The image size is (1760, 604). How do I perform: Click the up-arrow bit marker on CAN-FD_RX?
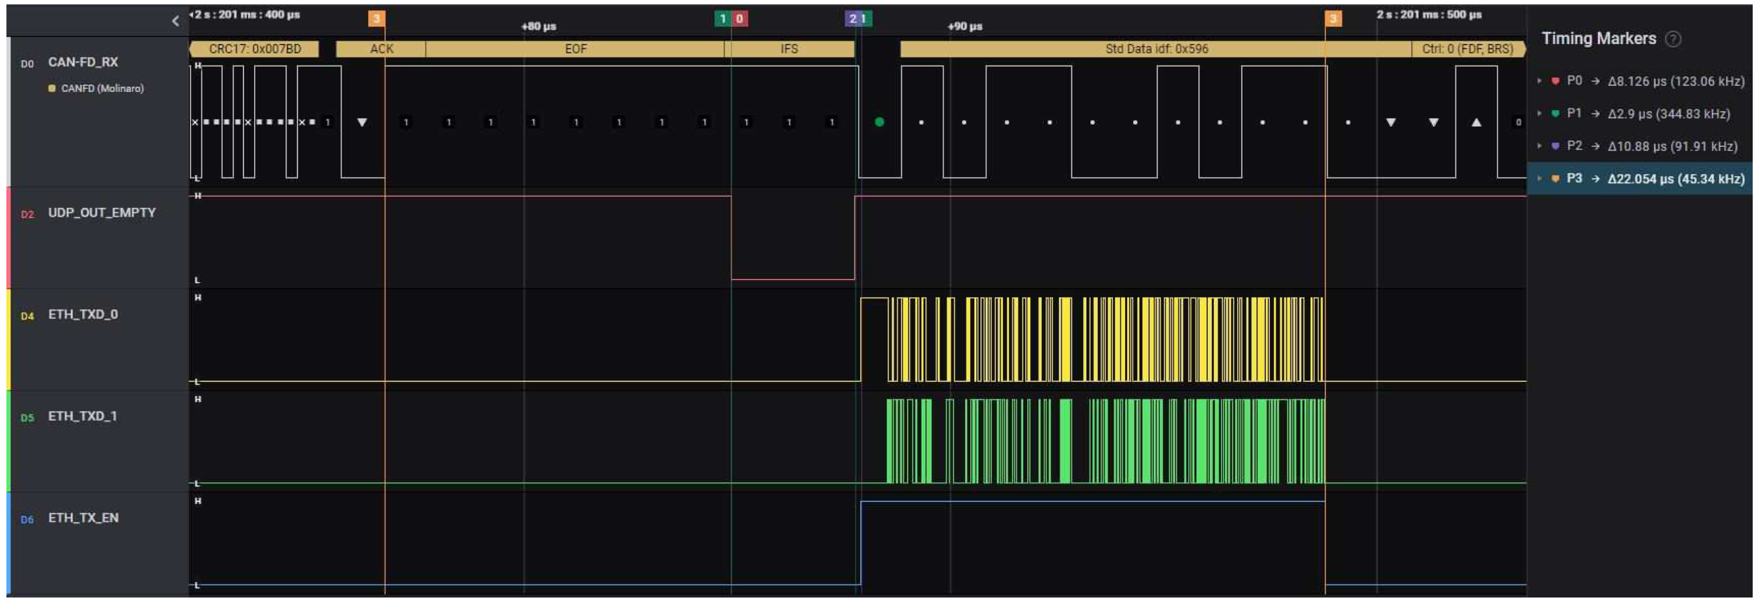(1476, 122)
